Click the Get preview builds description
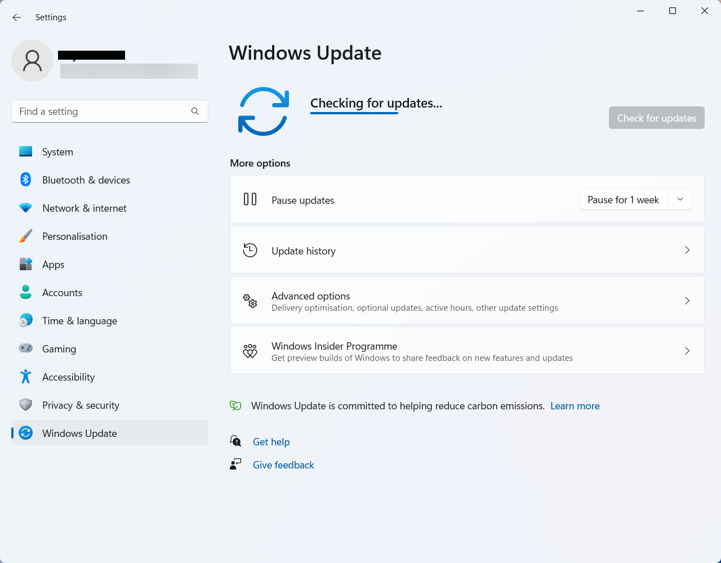721x563 pixels. [422, 358]
